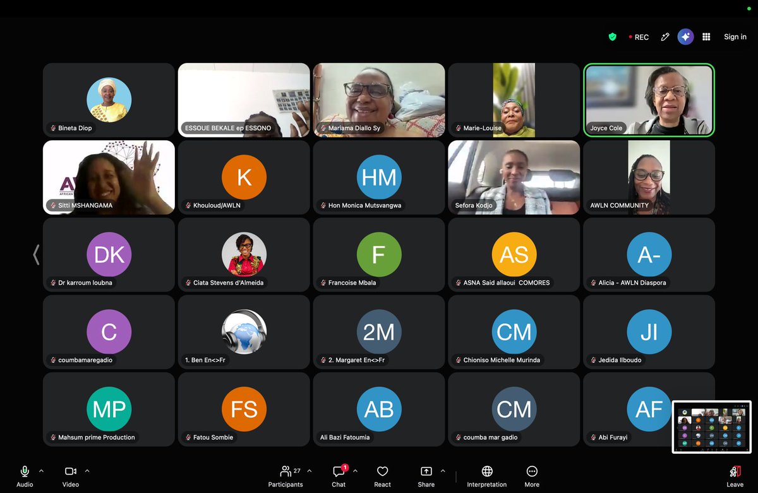758x493 pixels.
Task: Click the Ben En<>Fr headphone globe avatar
Action: pyautogui.click(x=244, y=331)
